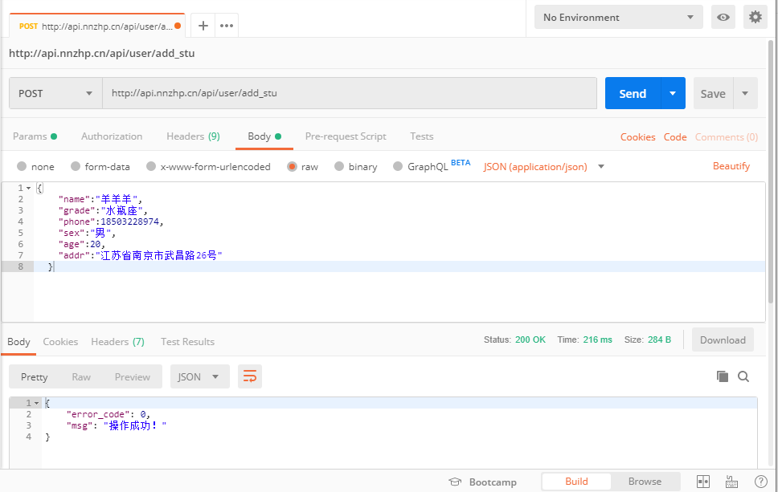The height and width of the screenshot is (492, 778).
Task: Open JSON (application/json) content type dropdown
Action: click(x=544, y=166)
